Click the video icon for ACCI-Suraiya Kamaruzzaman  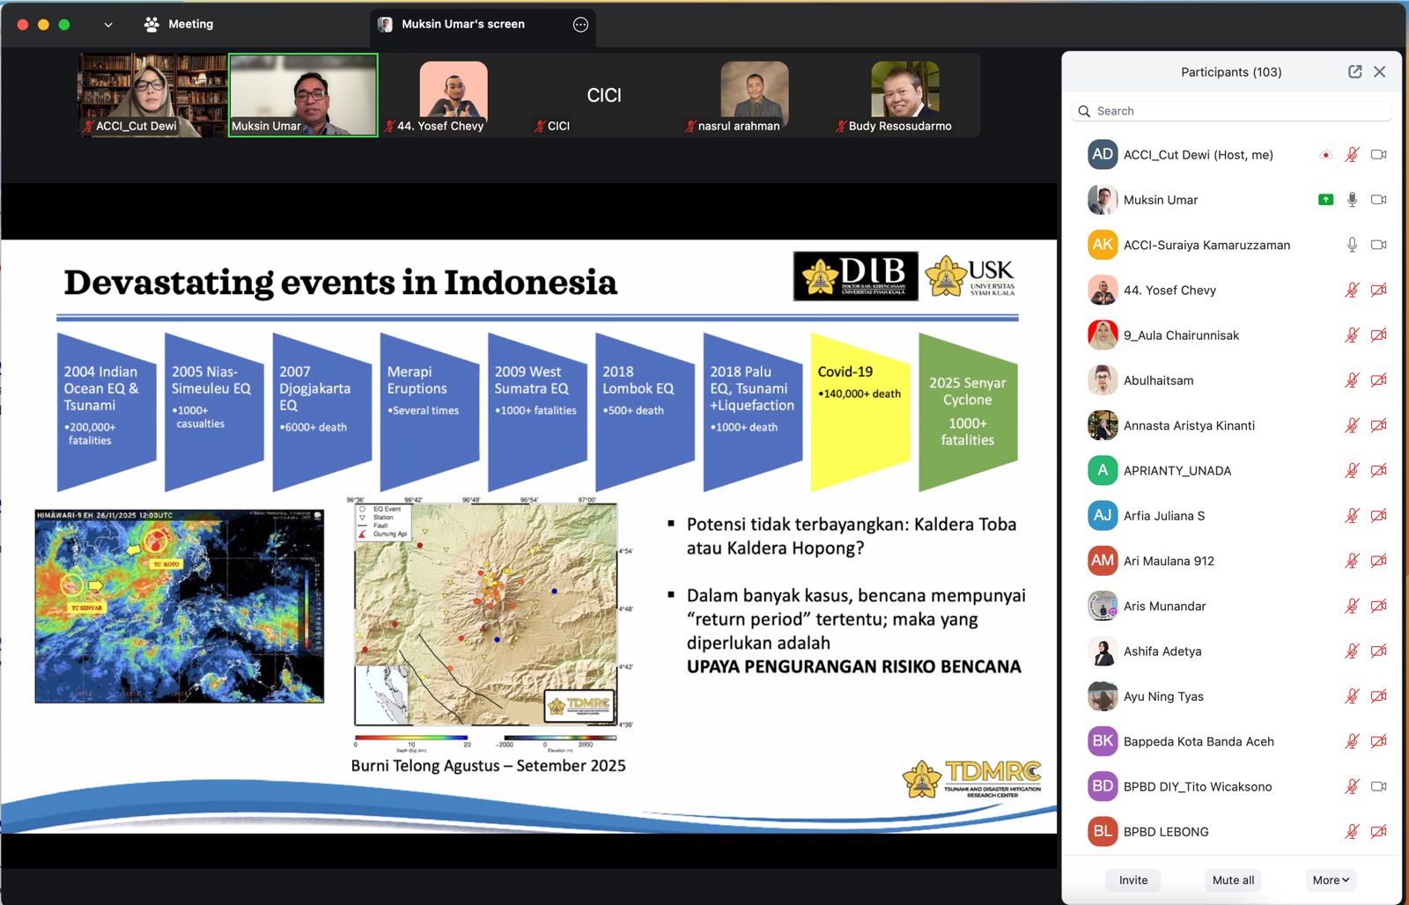pyautogui.click(x=1378, y=245)
